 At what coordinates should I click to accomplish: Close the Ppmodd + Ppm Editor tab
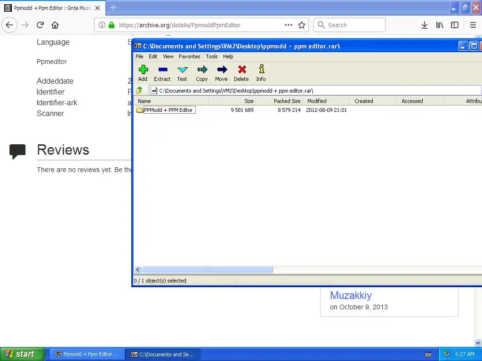pos(97,8)
